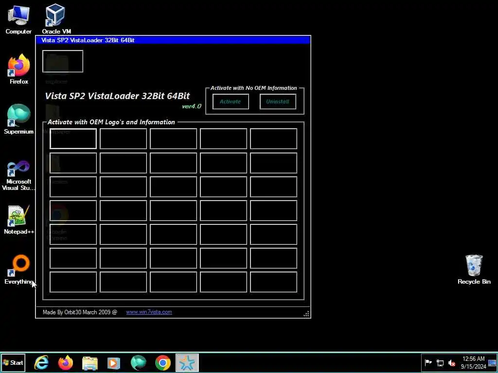Open the network tray icon

[x=440, y=362]
